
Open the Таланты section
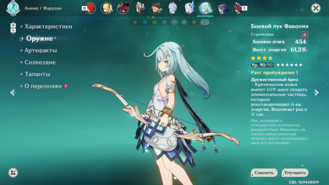37,74
